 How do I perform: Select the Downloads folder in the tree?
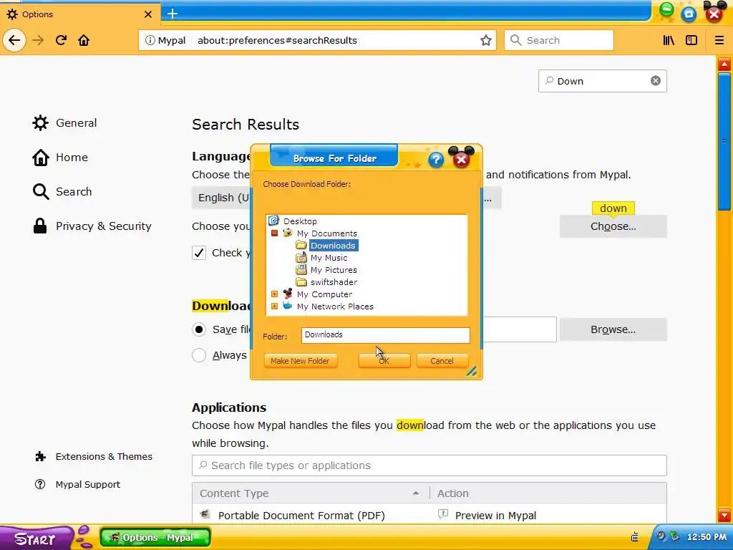click(x=333, y=245)
